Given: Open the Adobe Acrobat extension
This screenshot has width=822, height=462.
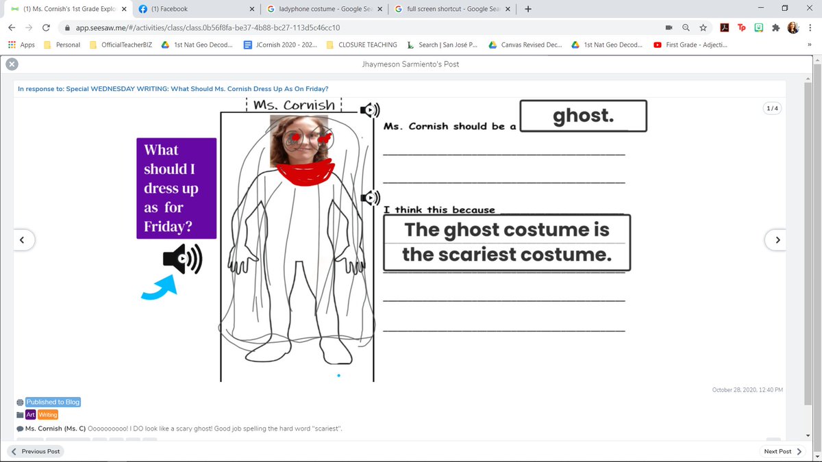Looking at the screenshot, I should [x=724, y=28].
